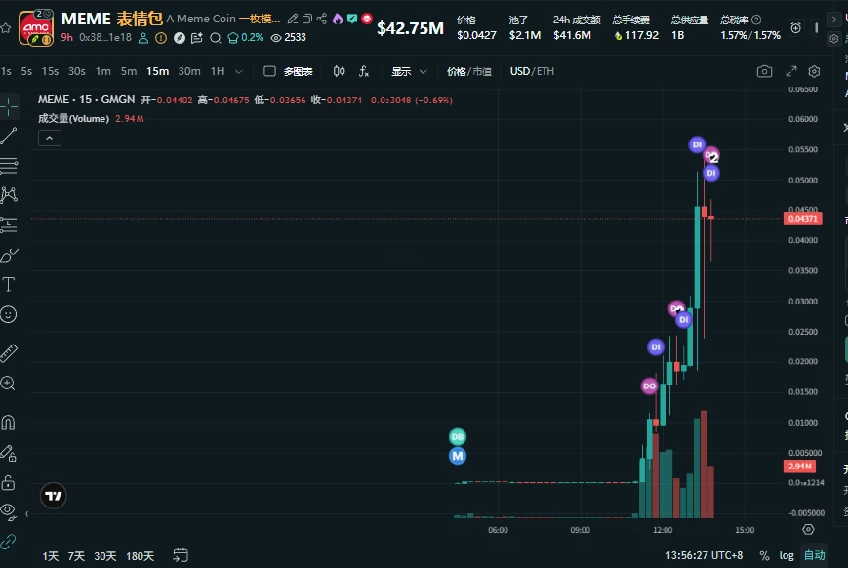Select the ruler measure tool

point(9,353)
